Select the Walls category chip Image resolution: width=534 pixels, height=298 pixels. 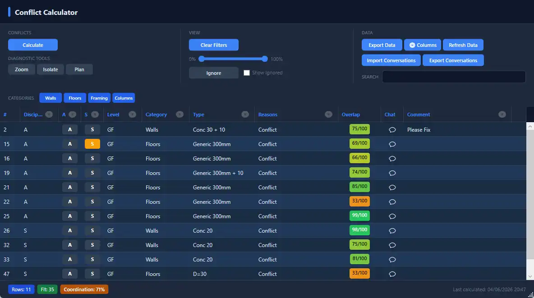pyautogui.click(x=51, y=98)
